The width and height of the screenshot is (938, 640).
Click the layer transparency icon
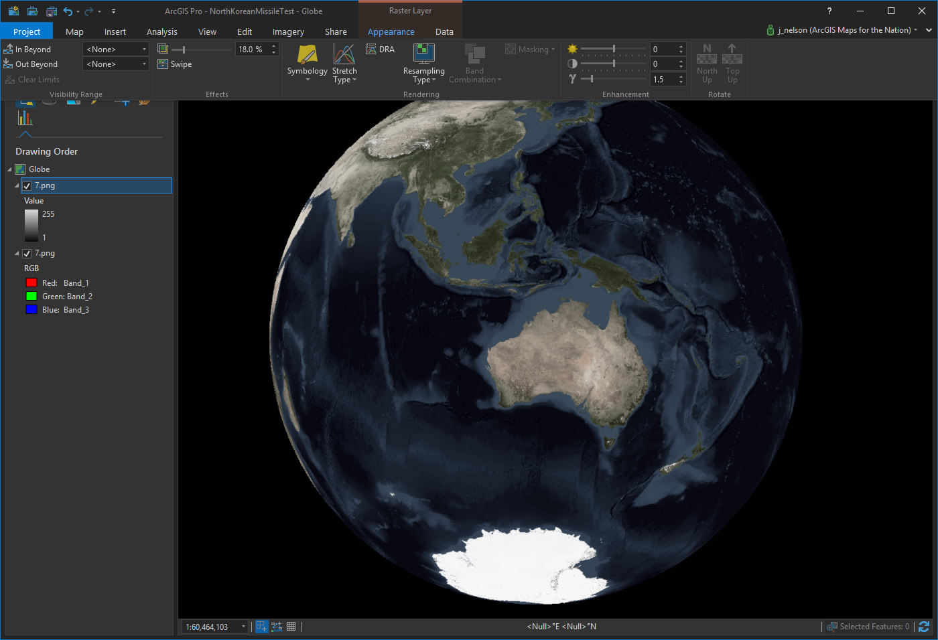[x=163, y=49]
